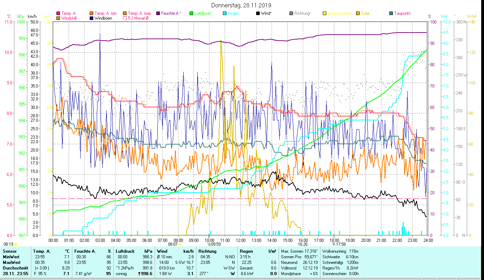Click the purple Feuchte A.* legend square
Viewport: 484px width, 280px height.
click(x=158, y=13)
